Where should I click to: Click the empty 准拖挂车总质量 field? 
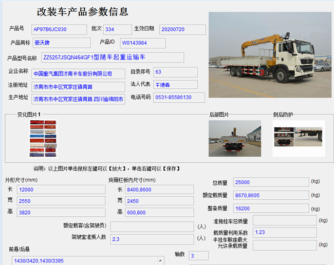pyautogui.click(x=284, y=221)
